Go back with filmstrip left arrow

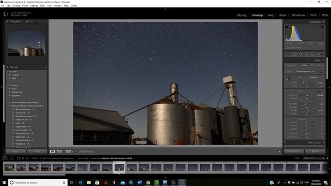23,158
